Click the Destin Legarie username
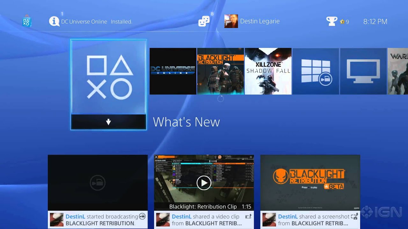The width and height of the screenshot is (408, 229). (260, 21)
